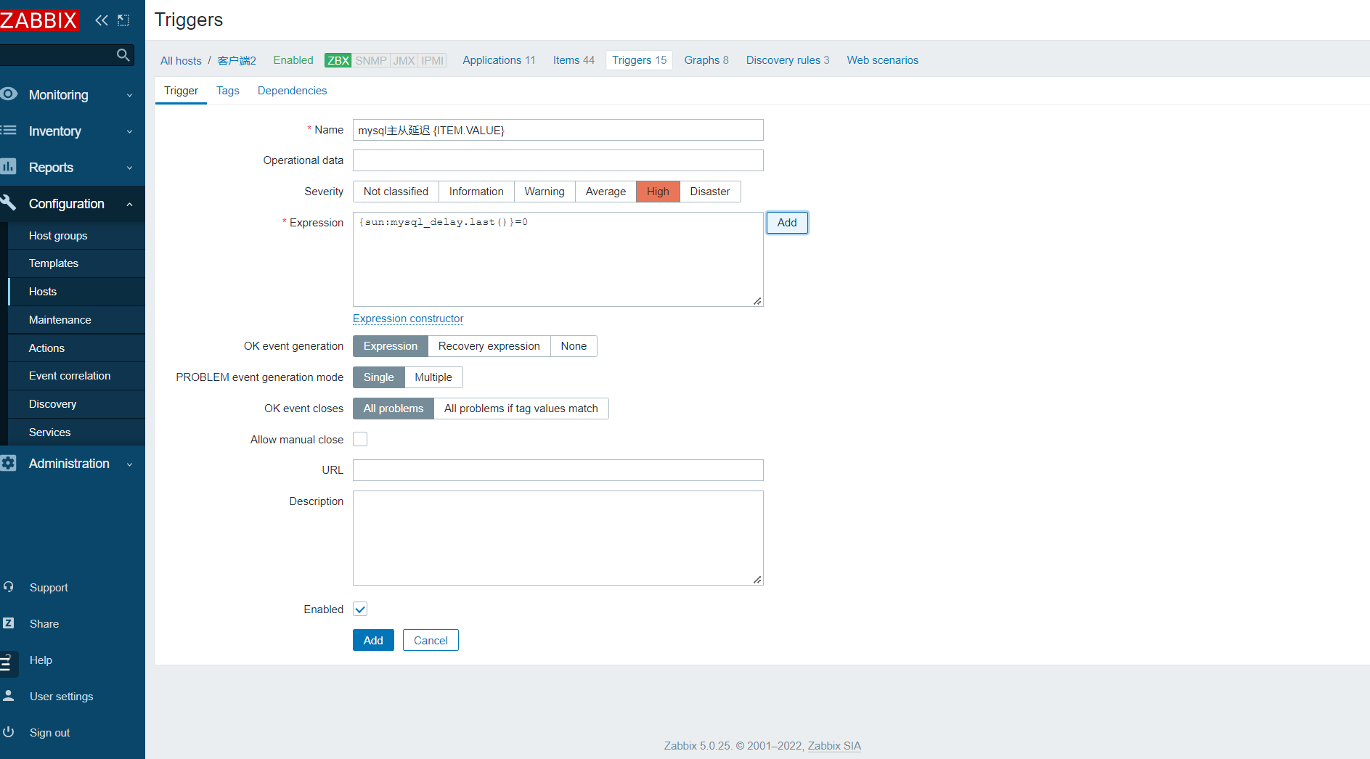Screen dimensions: 1370x759
Task: Toggle kiosk sidebar hide icon
Action: coord(123,20)
